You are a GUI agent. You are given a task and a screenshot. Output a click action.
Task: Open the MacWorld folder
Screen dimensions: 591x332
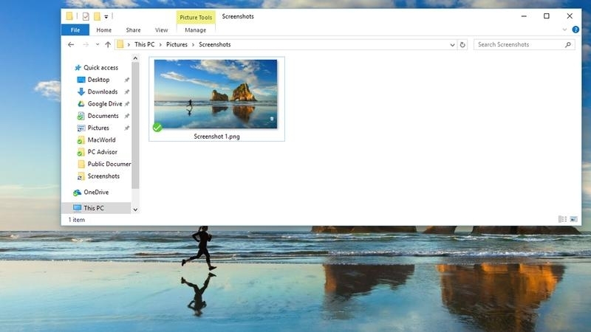(101, 139)
